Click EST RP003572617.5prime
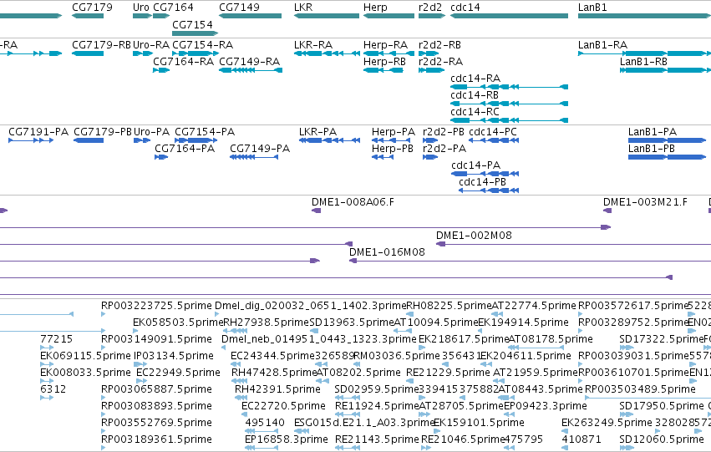This screenshot has width=711, height=452. click(633, 306)
